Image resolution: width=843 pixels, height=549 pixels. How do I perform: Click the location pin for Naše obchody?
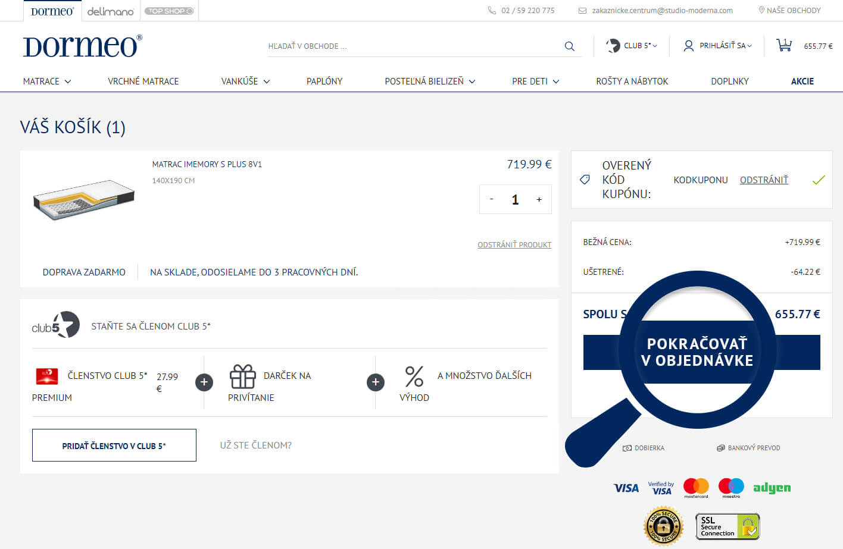(761, 10)
